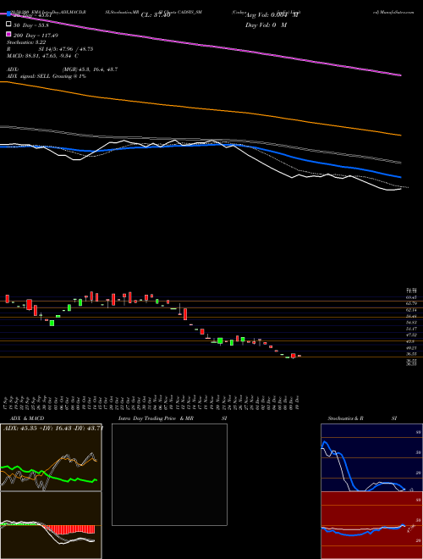Open the MACD histogram chart panel

[x=51, y=525]
